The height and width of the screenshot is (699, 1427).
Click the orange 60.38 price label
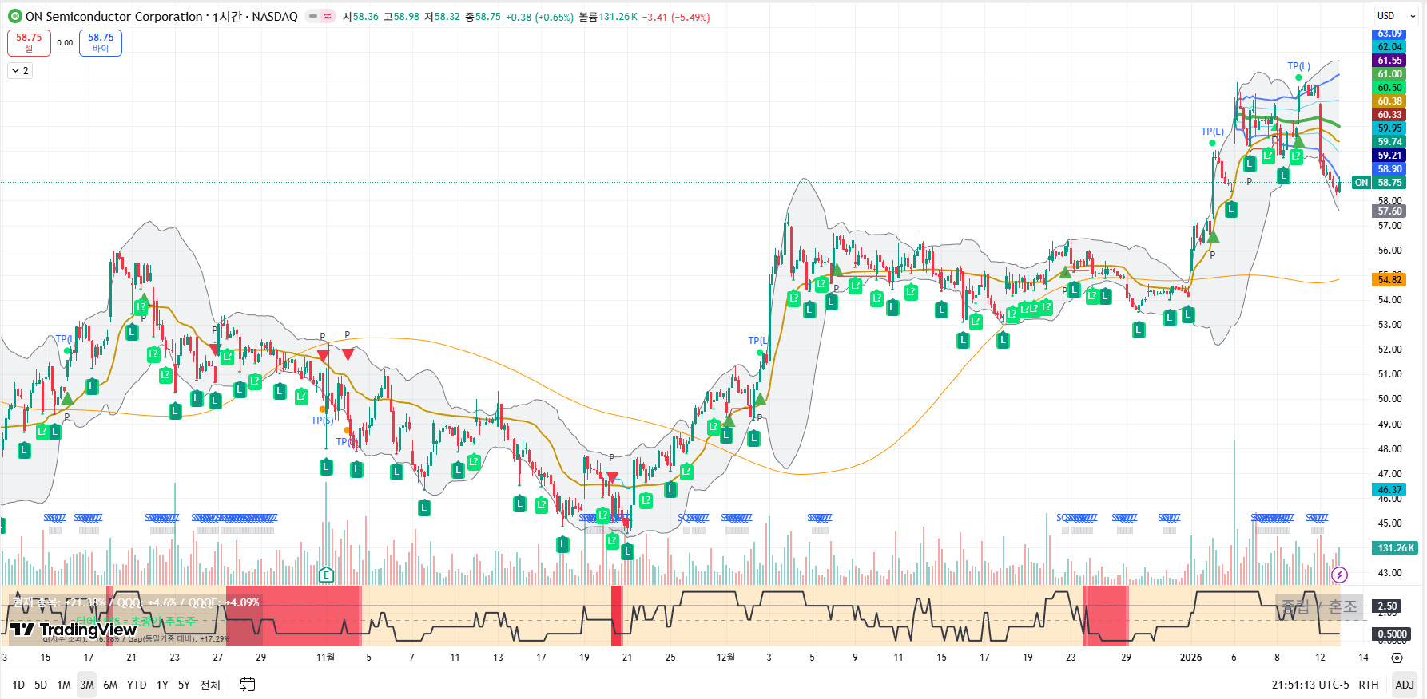click(1389, 101)
